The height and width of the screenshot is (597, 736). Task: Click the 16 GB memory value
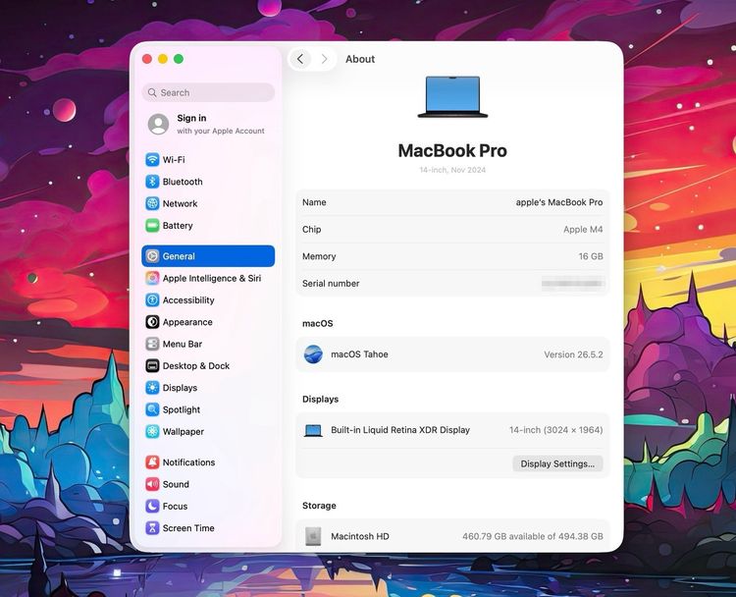point(591,256)
